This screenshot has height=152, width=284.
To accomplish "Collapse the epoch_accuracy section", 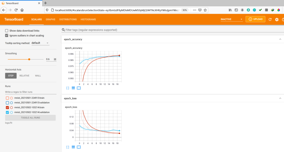I will (280, 39).
